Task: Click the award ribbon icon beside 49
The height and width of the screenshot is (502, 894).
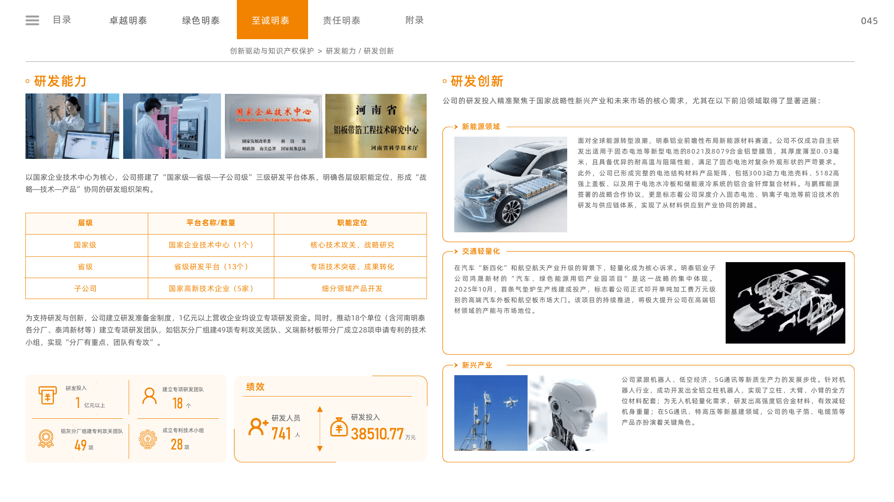Action: tap(46, 439)
